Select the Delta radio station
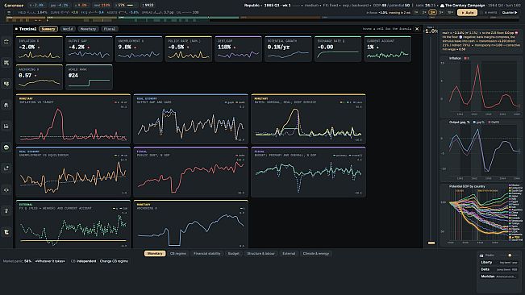Viewport: 525px width, 295px height. tap(499, 269)
